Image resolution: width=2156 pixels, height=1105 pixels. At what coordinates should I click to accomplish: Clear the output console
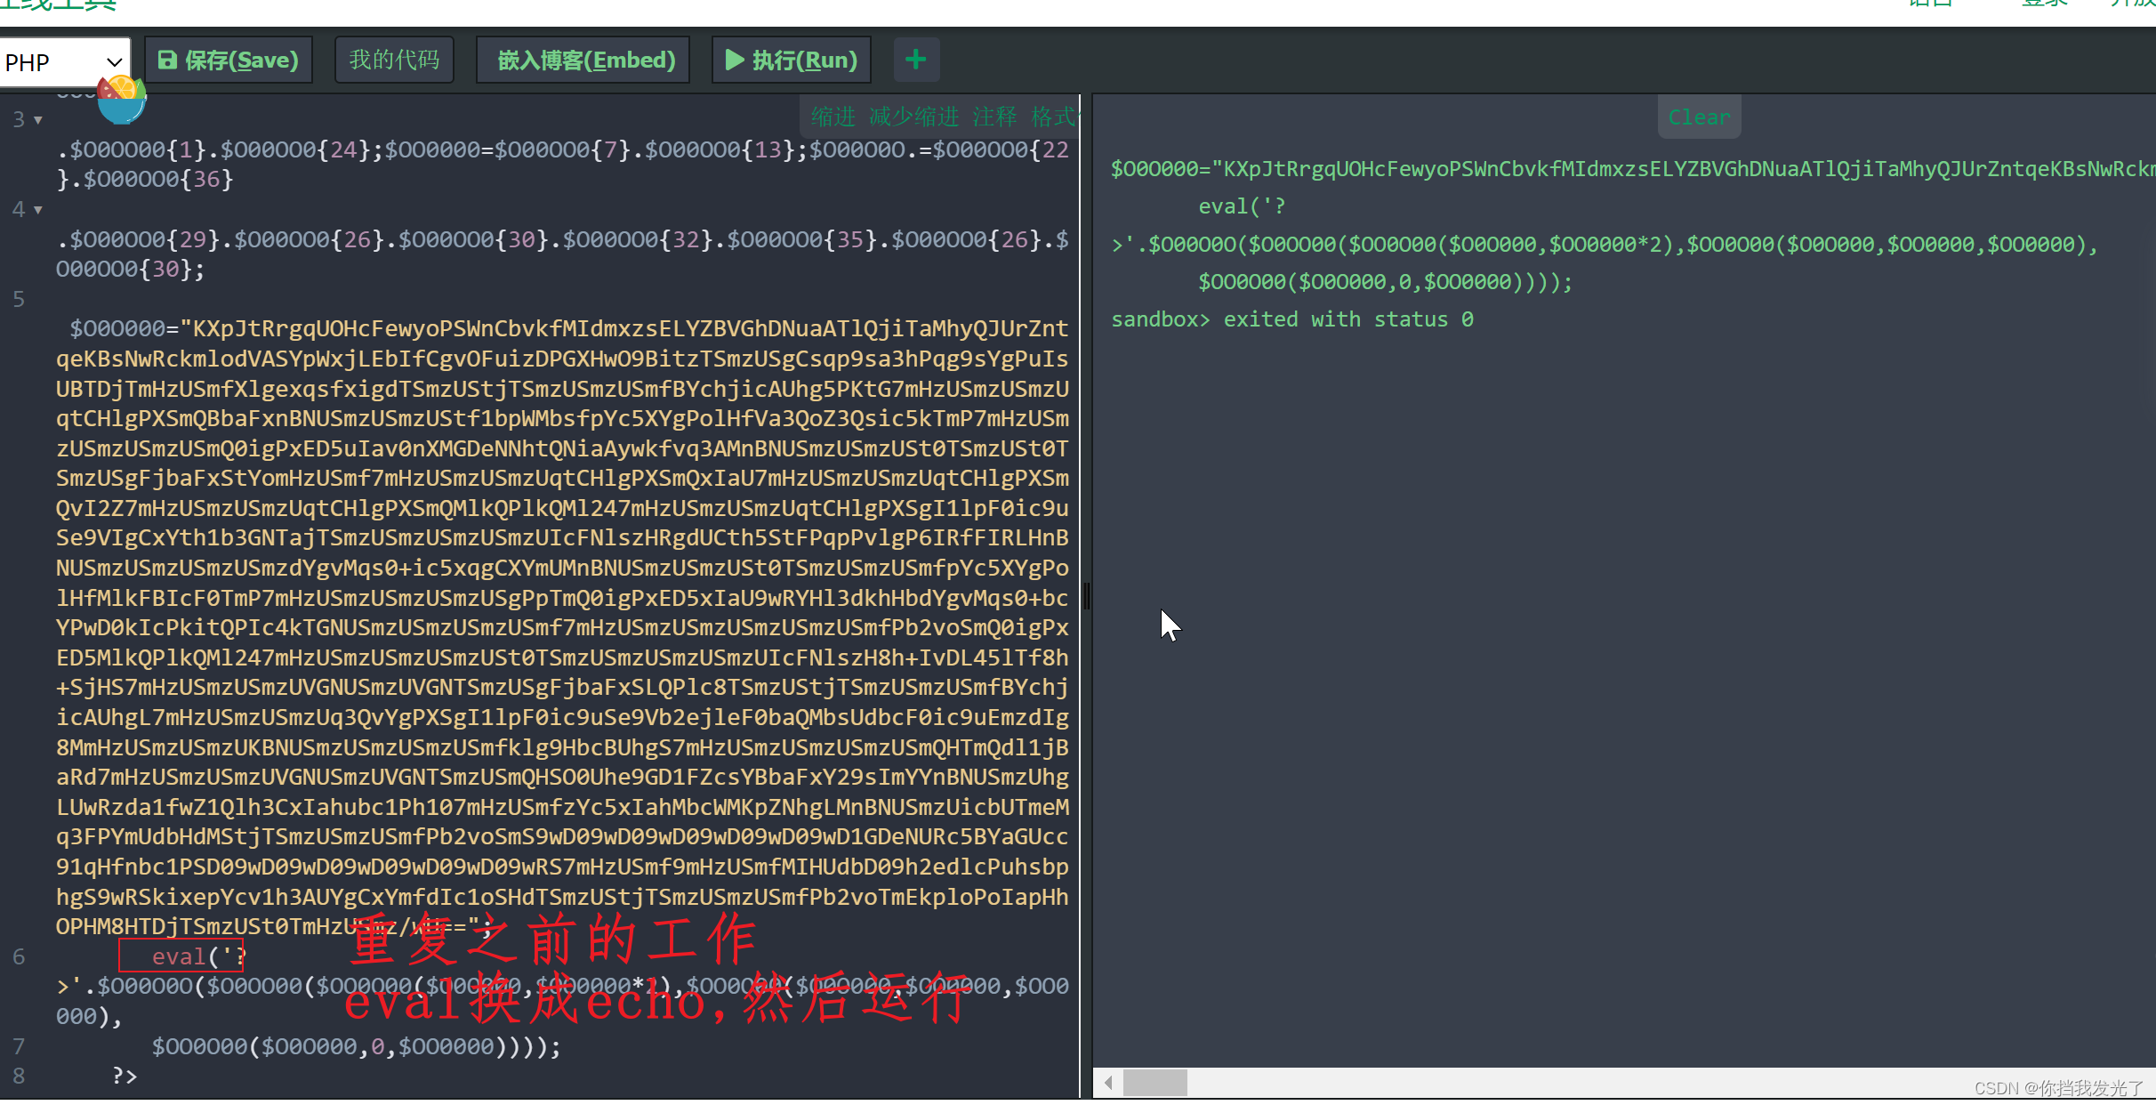(x=1698, y=117)
